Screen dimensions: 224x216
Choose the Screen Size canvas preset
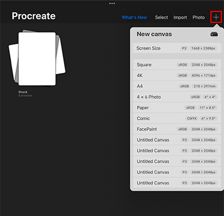[177, 48]
